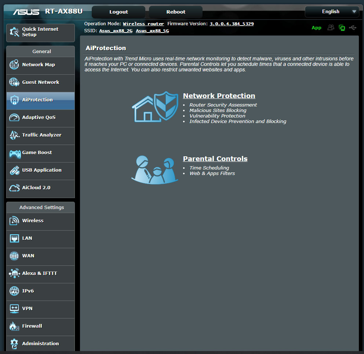Click the Router Security Assessment text
This screenshot has height=354, width=364.
[223, 105]
